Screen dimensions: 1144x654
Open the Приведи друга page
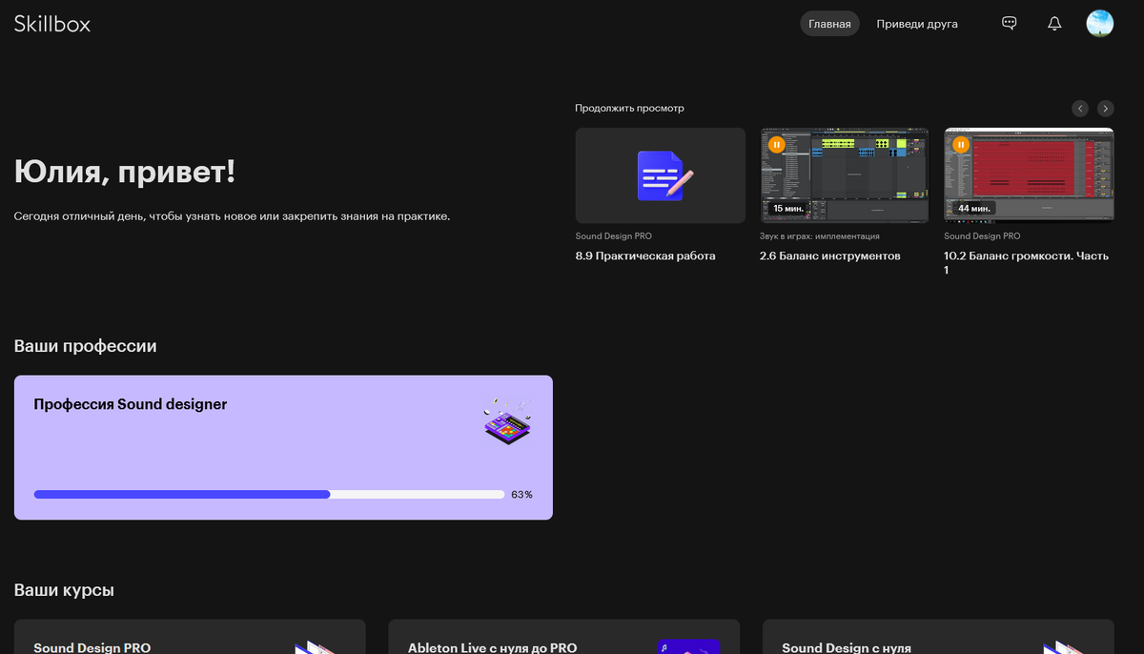pos(916,23)
